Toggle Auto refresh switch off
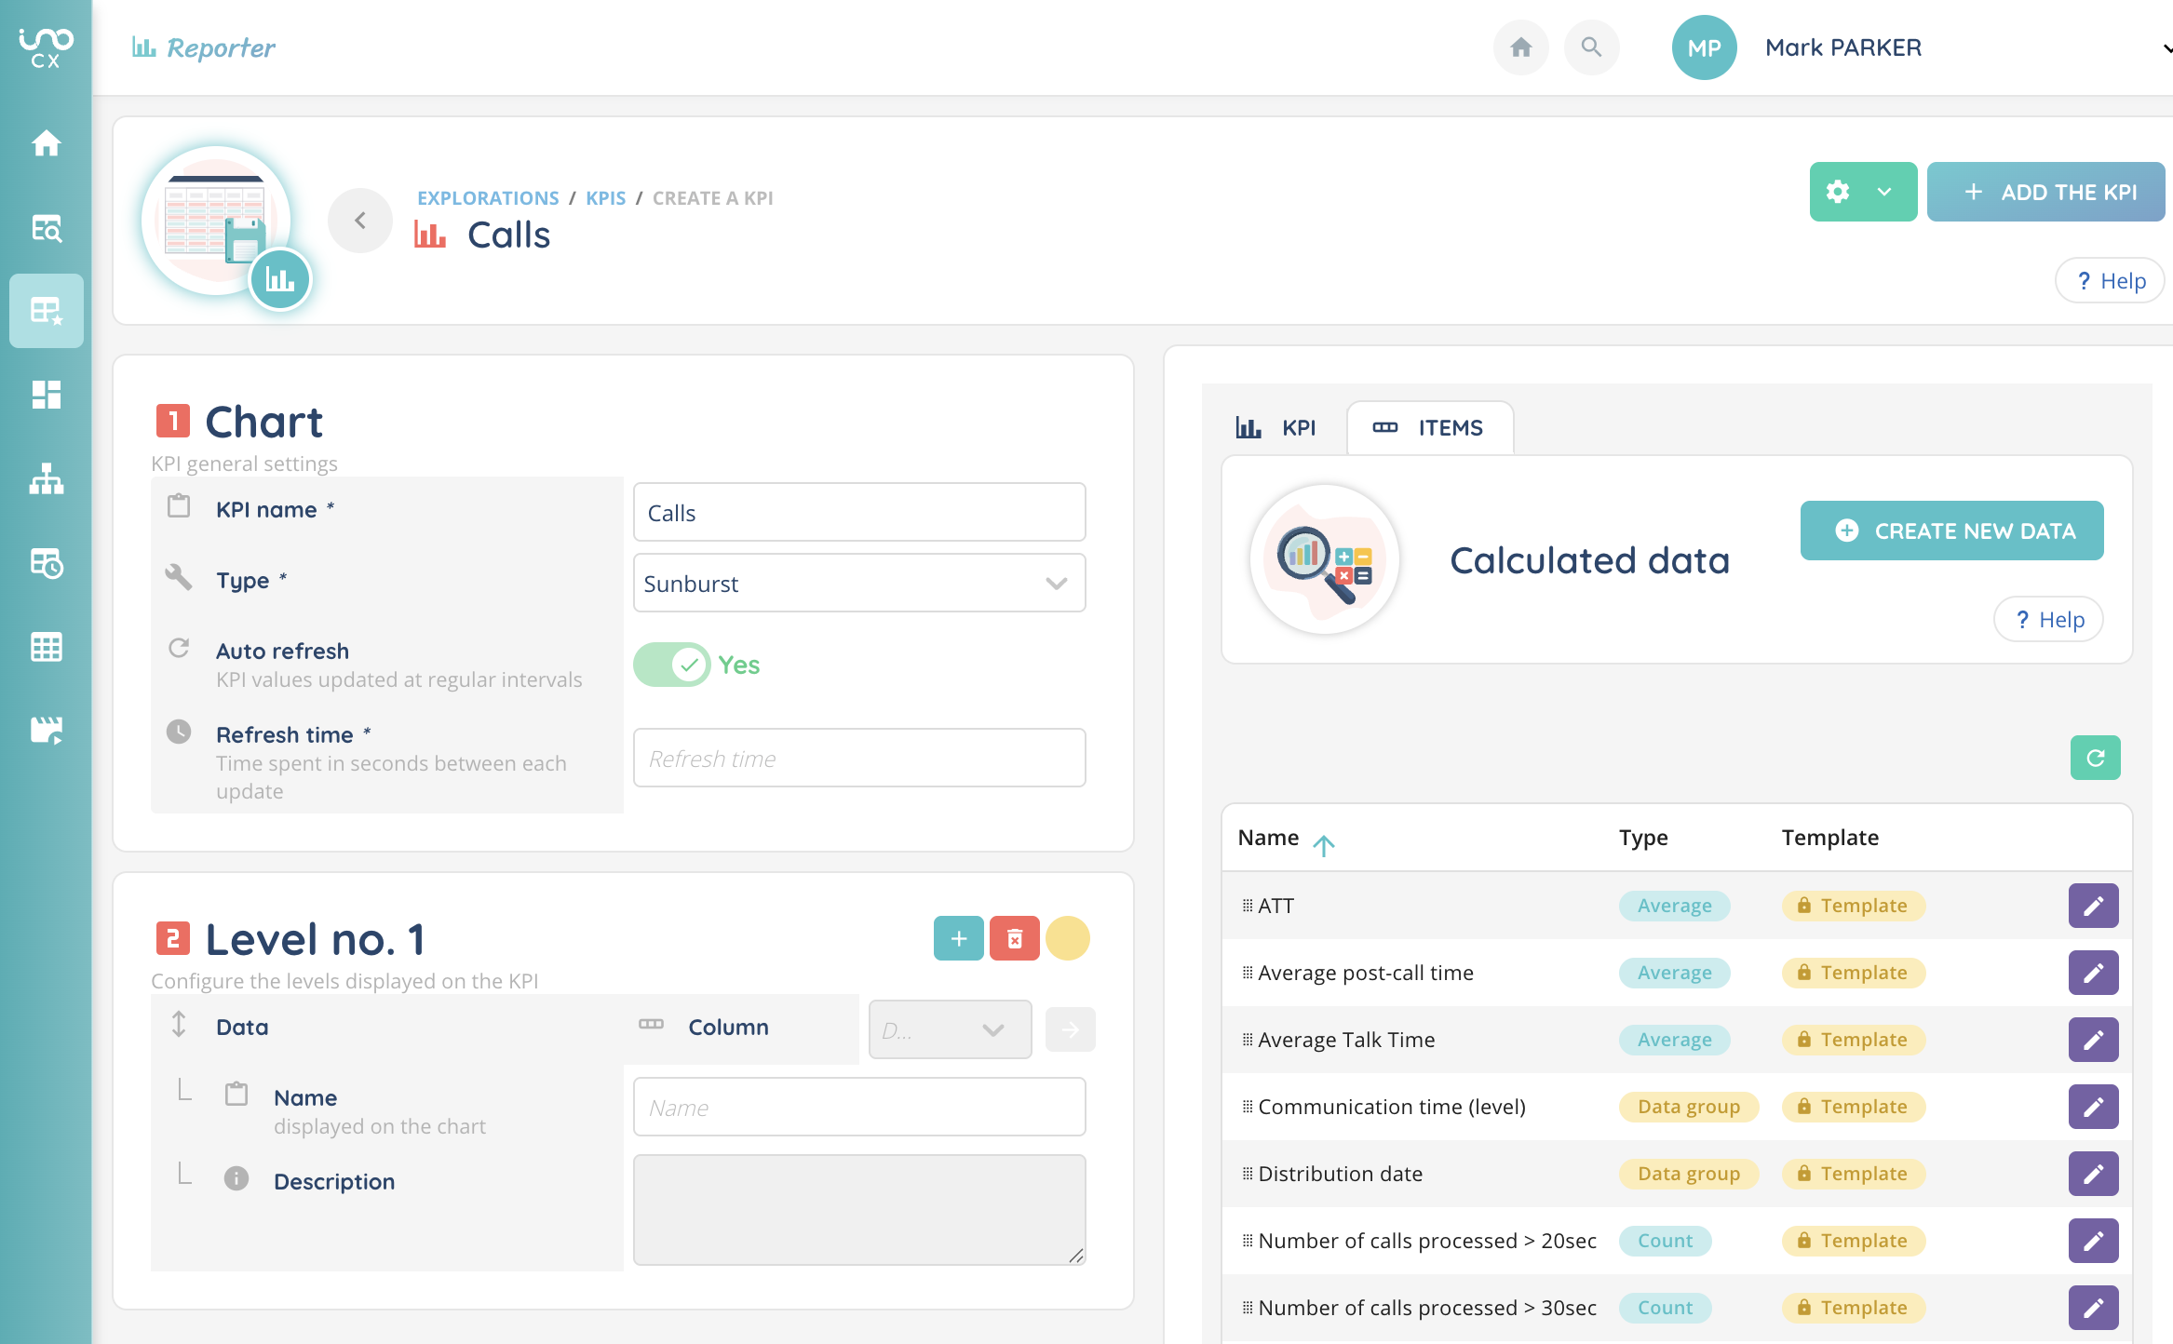 pyautogui.click(x=672, y=665)
